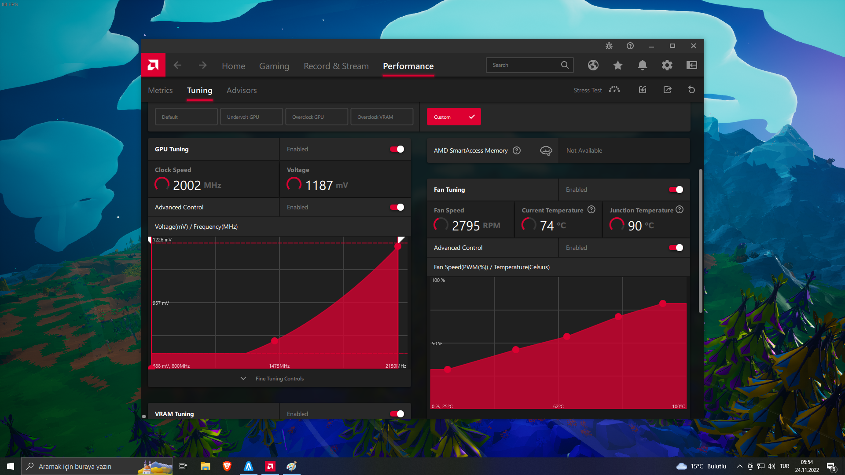Open settings gear icon

pyautogui.click(x=667, y=65)
